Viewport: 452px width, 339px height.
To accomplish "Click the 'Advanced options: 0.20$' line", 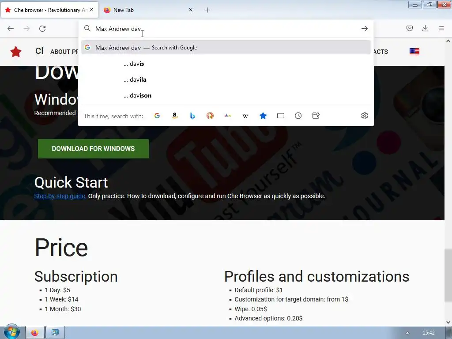I will 268,318.
